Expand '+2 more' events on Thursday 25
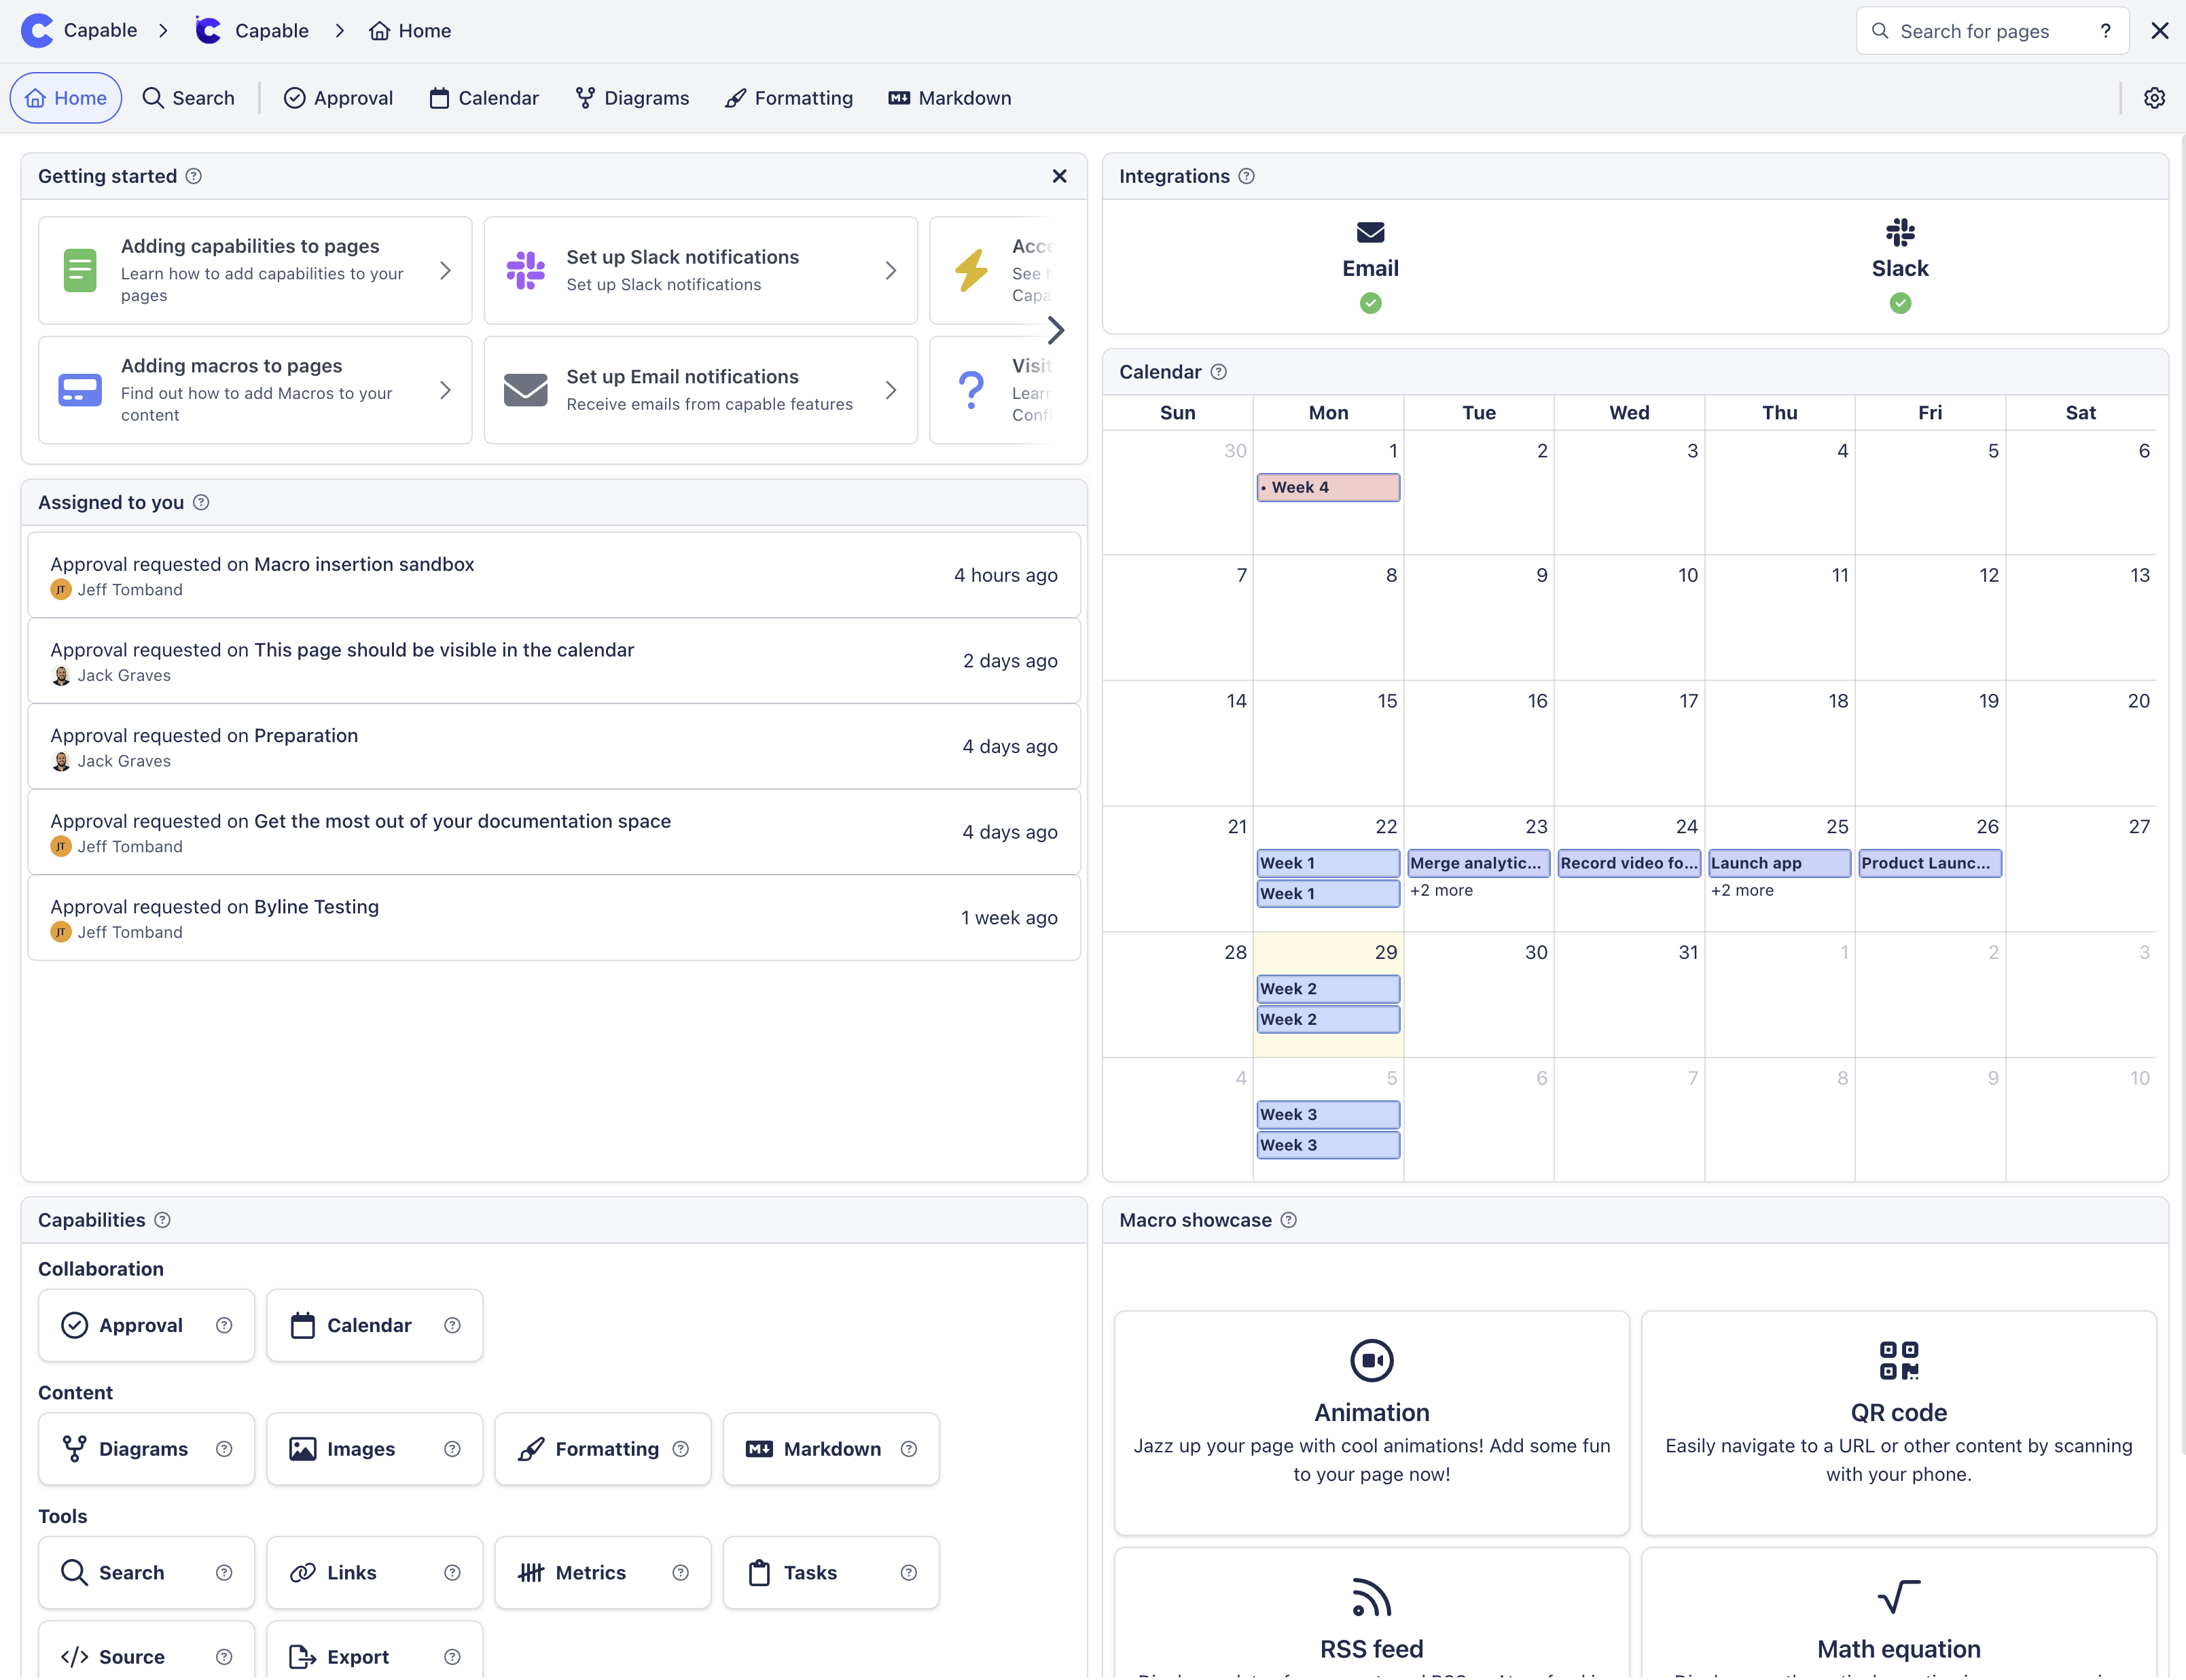 pyautogui.click(x=1742, y=890)
